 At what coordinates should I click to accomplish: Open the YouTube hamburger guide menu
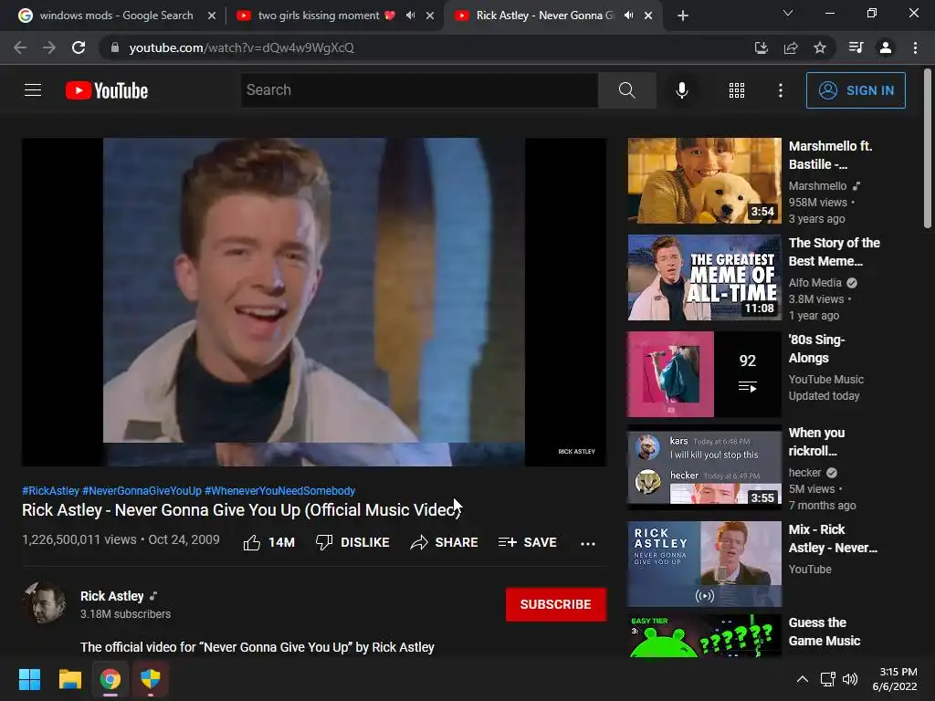tap(33, 90)
